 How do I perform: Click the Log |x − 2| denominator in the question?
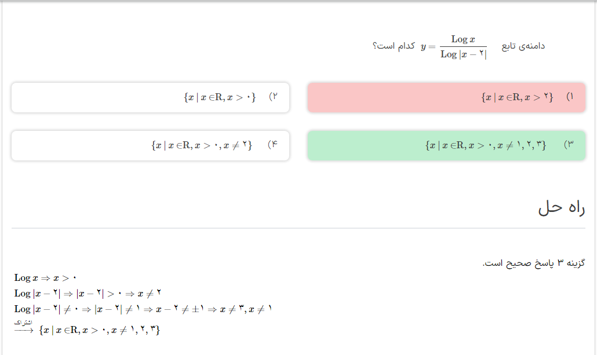pos(463,54)
